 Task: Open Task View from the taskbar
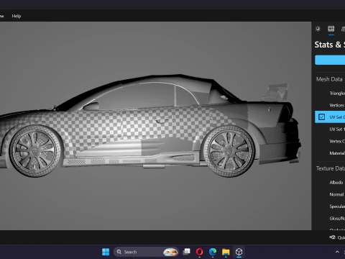click(x=186, y=252)
